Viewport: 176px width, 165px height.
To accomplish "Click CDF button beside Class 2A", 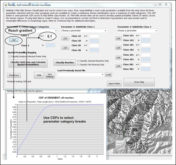I will (x=65, y=48).
